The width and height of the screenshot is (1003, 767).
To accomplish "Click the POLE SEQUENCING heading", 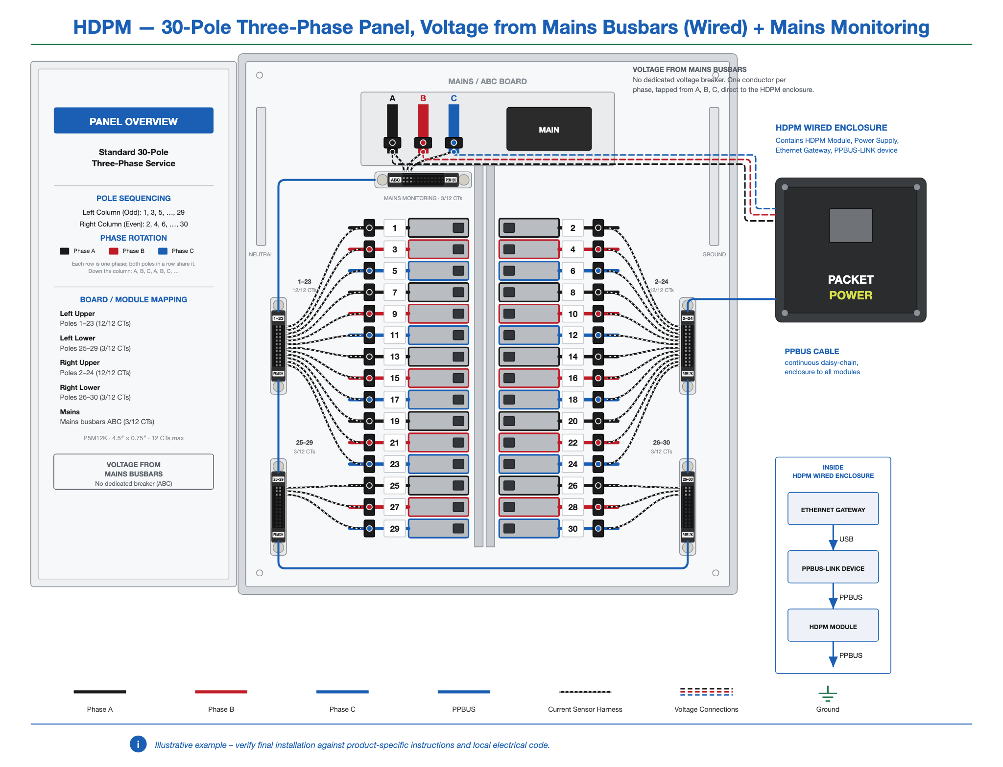I will [x=133, y=198].
